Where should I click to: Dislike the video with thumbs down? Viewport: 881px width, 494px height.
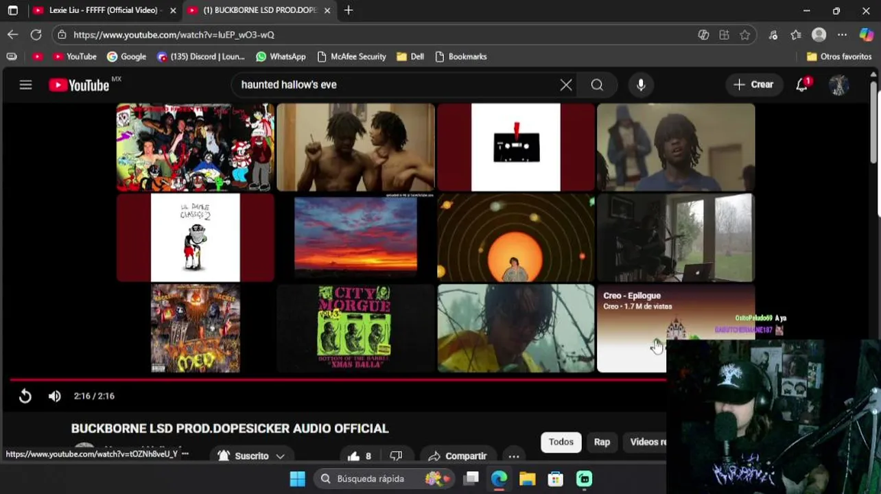[396, 456]
